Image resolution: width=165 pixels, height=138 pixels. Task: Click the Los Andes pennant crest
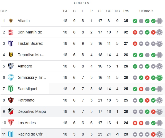[11, 123]
